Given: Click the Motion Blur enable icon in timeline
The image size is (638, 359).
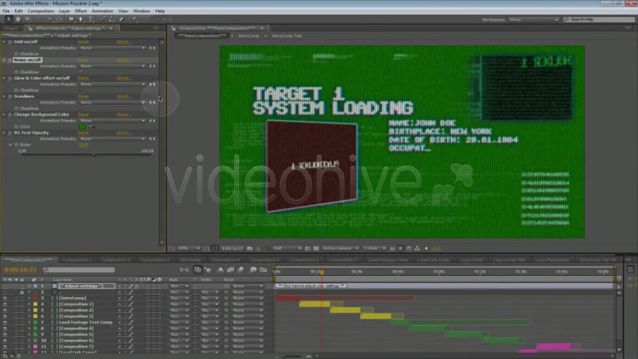Looking at the screenshot, I should (241, 269).
